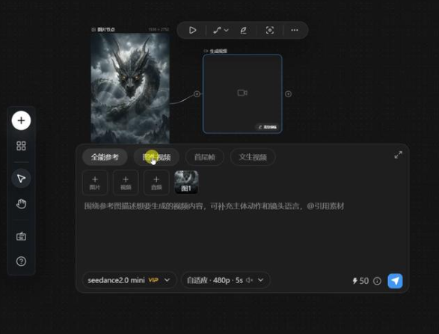
Task: Click the right plus port of video node
Action: tap(288, 94)
